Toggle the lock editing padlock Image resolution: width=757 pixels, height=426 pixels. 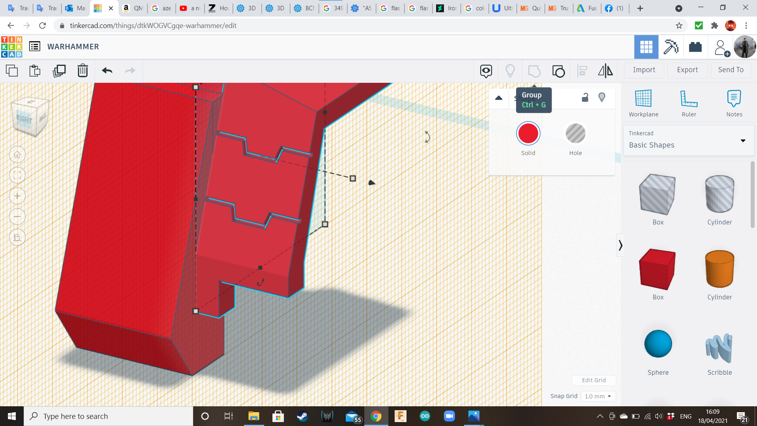click(x=585, y=97)
